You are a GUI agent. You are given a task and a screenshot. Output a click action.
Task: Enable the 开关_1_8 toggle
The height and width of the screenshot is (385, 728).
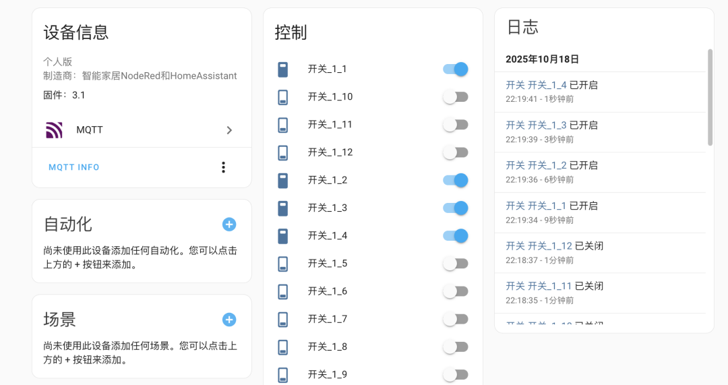[x=456, y=347]
